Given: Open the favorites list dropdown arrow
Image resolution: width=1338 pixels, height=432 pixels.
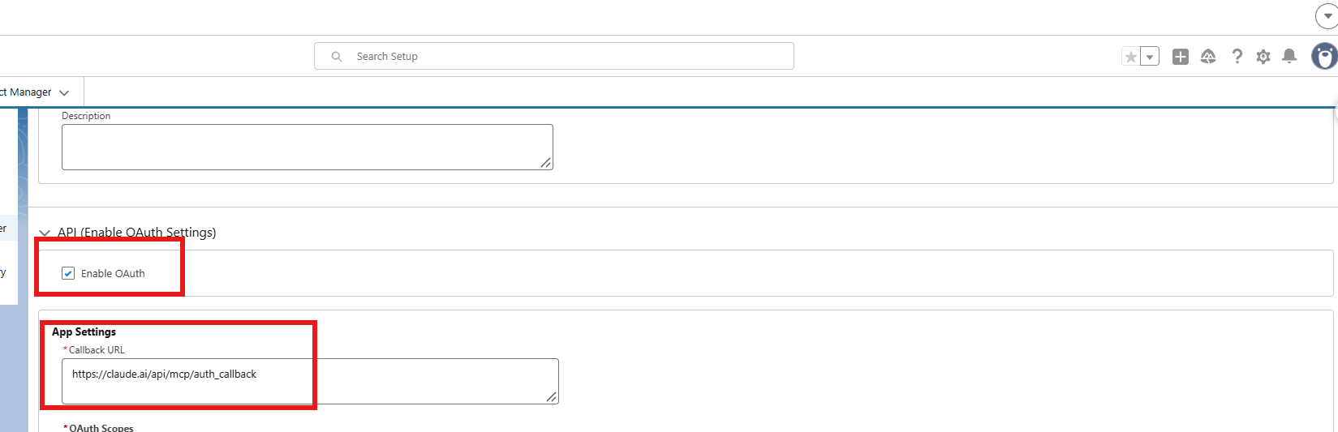Looking at the screenshot, I should coord(1150,57).
